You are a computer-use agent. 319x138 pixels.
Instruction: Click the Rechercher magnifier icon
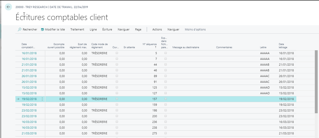coord(20,29)
